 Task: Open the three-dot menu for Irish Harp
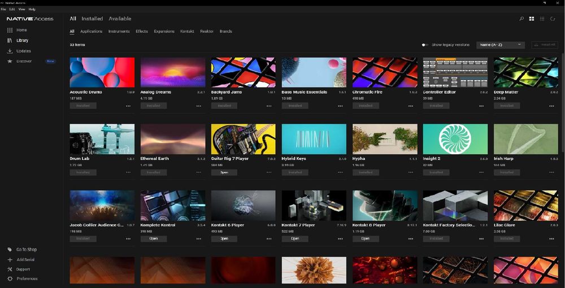[551, 172]
